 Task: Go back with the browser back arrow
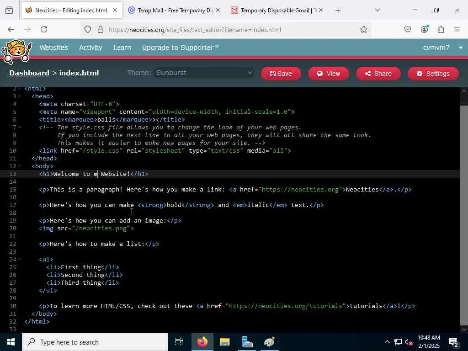pos(11,29)
